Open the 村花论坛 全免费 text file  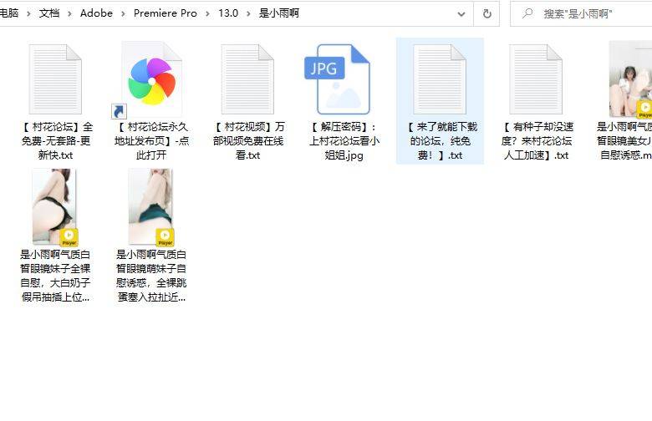click(x=56, y=80)
